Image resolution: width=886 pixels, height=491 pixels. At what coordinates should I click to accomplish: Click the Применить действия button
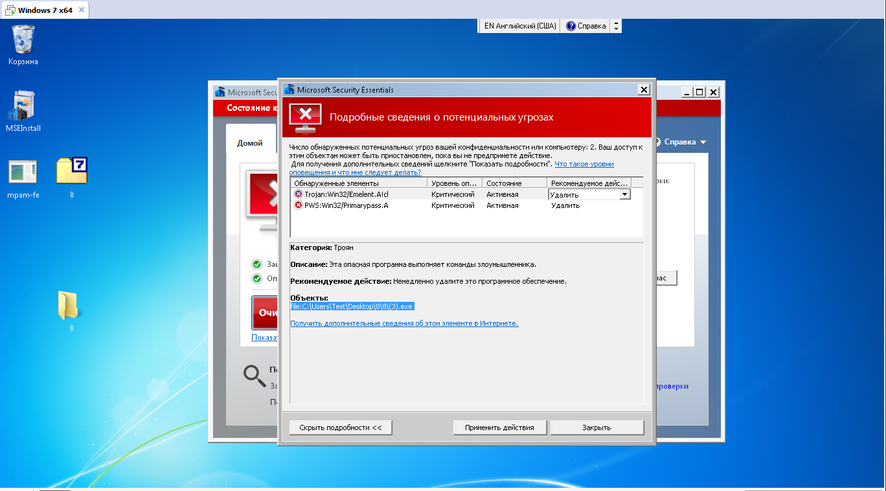pos(499,428)
